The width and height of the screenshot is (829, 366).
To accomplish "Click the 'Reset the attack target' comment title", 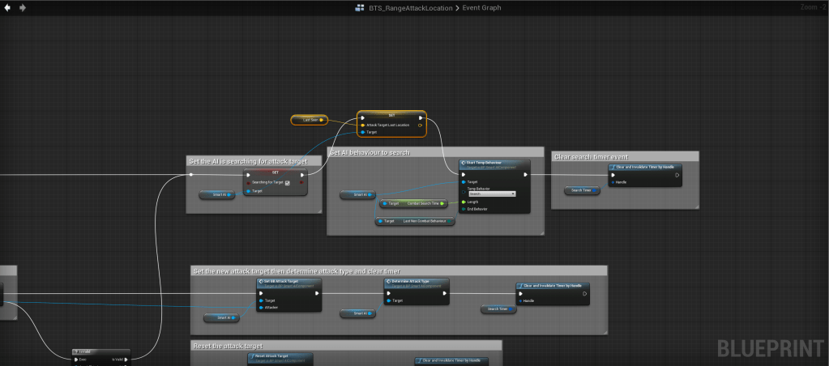I will click(x=227, y=345).
